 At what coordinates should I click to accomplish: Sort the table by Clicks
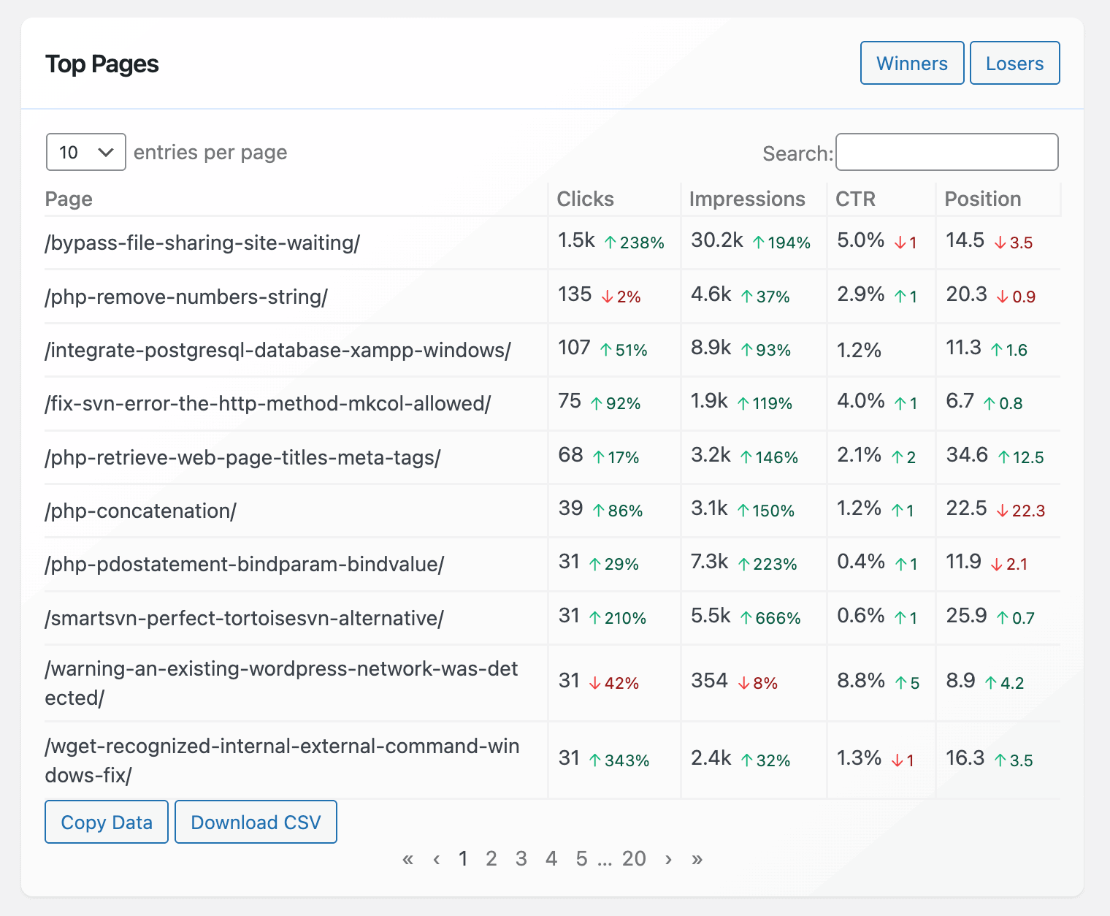click(585, 199)
